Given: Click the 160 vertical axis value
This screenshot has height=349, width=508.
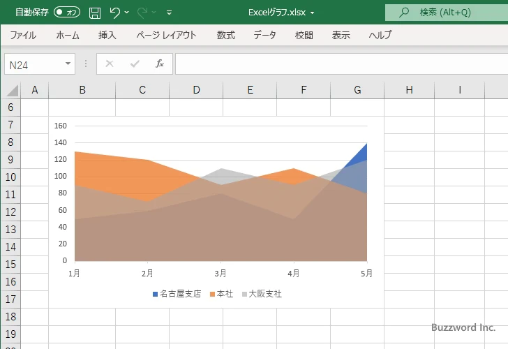Looking at the screenshot, I should pos(61,126).
